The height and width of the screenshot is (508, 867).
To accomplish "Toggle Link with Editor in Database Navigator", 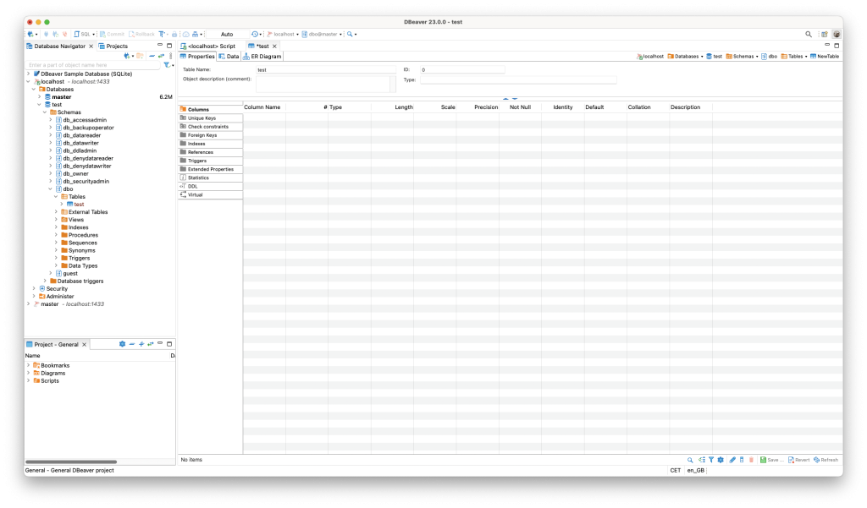I will coord(161,56).
